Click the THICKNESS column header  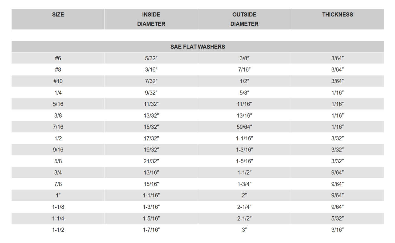tap(337, 15)
